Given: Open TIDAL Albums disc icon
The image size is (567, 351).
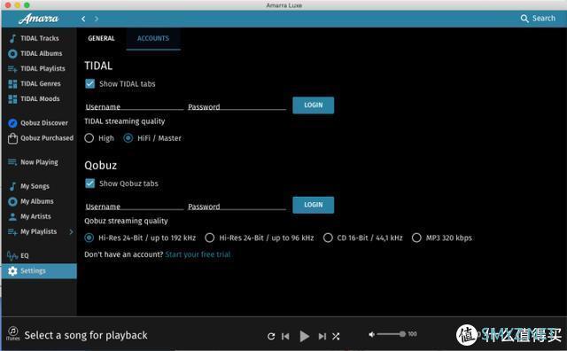Looking at the screenshot, I should pos(12,53).
